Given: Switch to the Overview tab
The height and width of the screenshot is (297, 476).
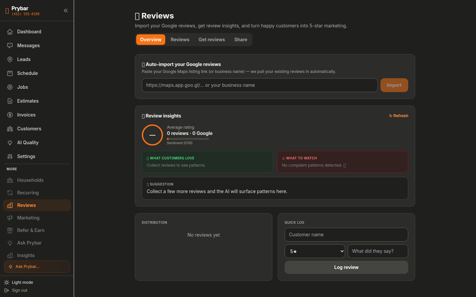Looking at the screenshot, I should click(x=151, y=40).
